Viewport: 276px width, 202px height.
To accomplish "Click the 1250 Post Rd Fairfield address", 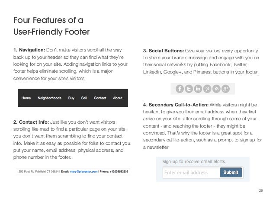I will pyautogui.click(x=38, y=172).
